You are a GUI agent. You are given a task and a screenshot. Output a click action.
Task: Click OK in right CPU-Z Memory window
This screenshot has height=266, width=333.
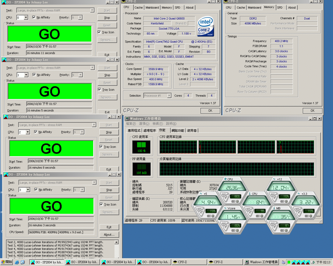(x=312, y=111)
